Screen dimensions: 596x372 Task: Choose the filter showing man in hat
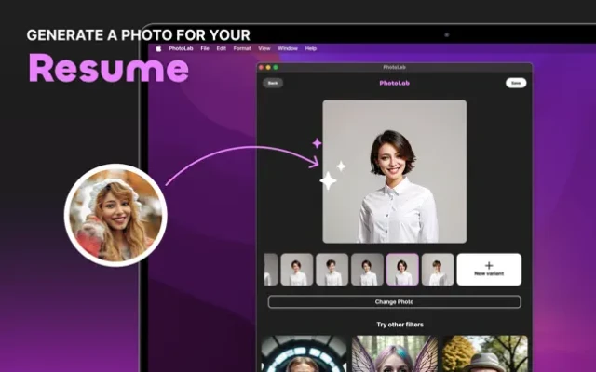point(483,354)
